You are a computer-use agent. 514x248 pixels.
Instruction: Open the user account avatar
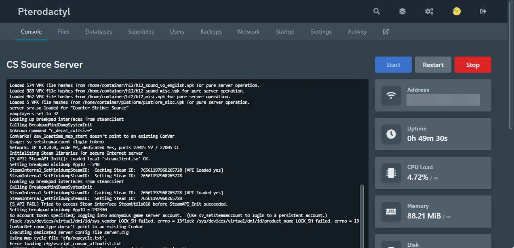tap(457, 11)
